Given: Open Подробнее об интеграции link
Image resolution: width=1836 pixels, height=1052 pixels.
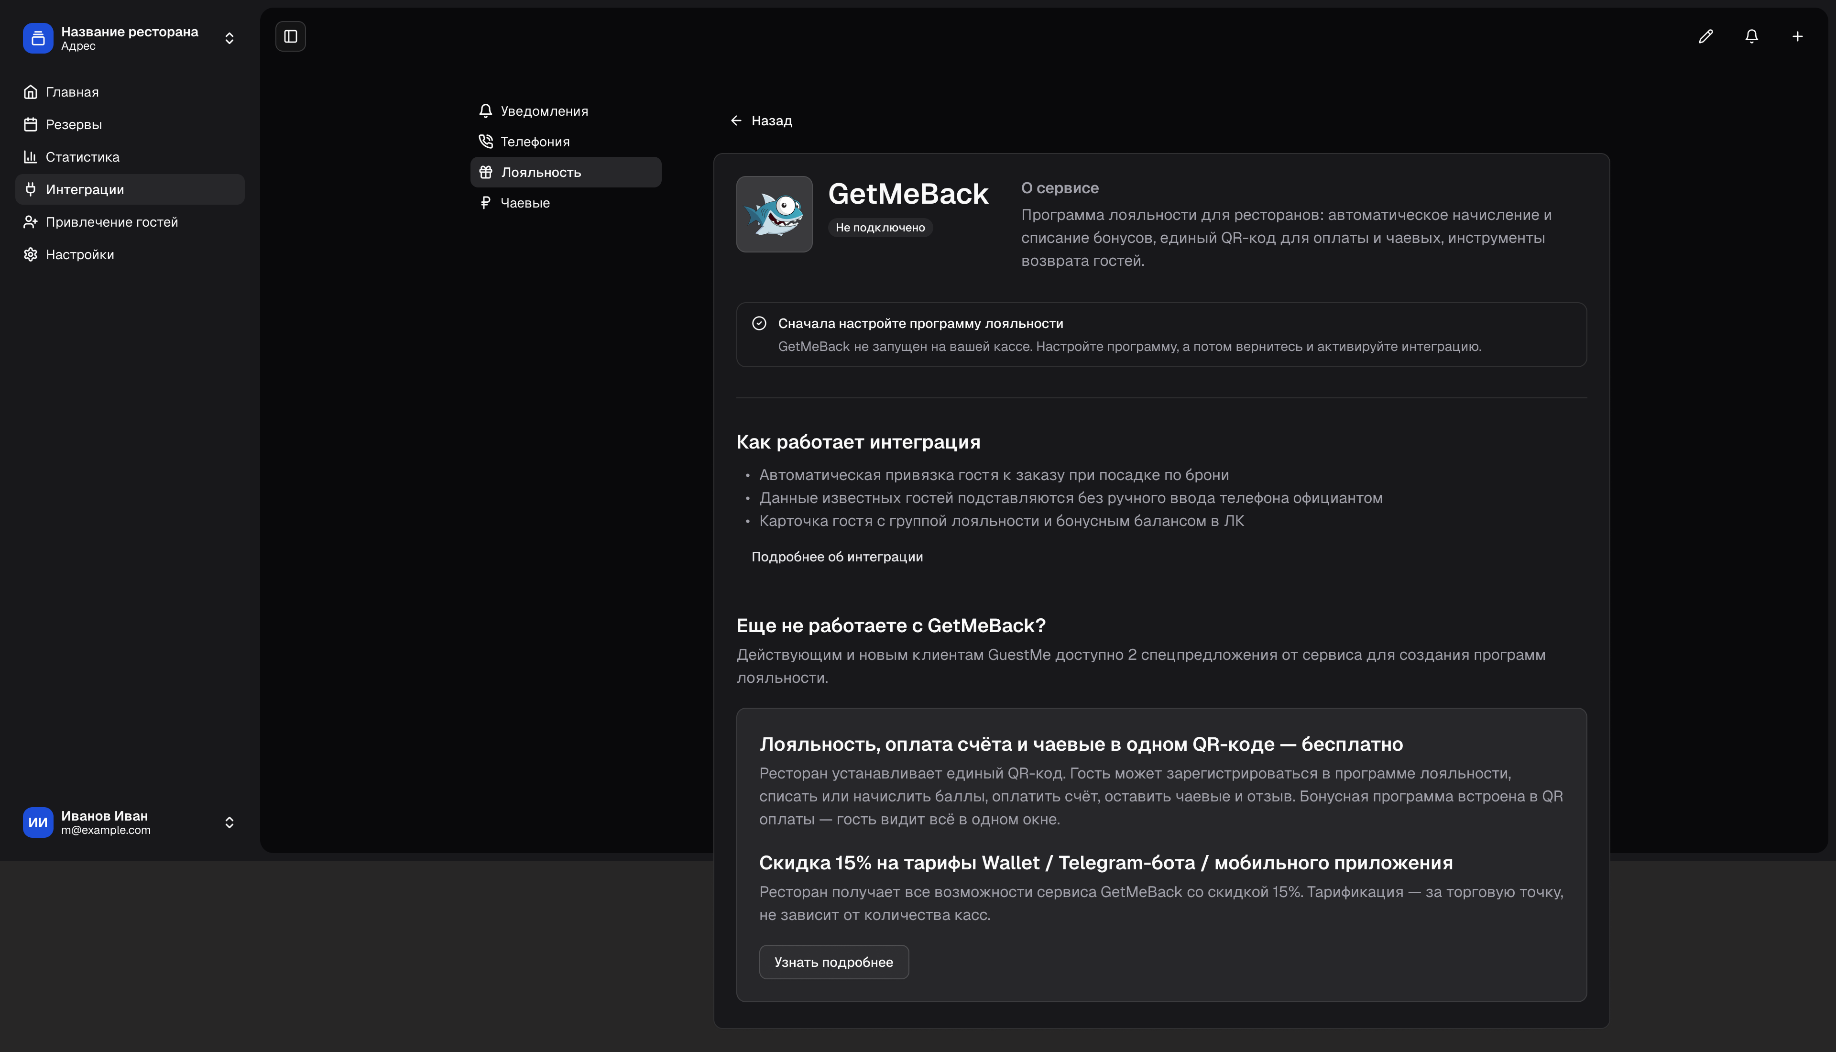Looking at the screenshot, I should [837, 557].
